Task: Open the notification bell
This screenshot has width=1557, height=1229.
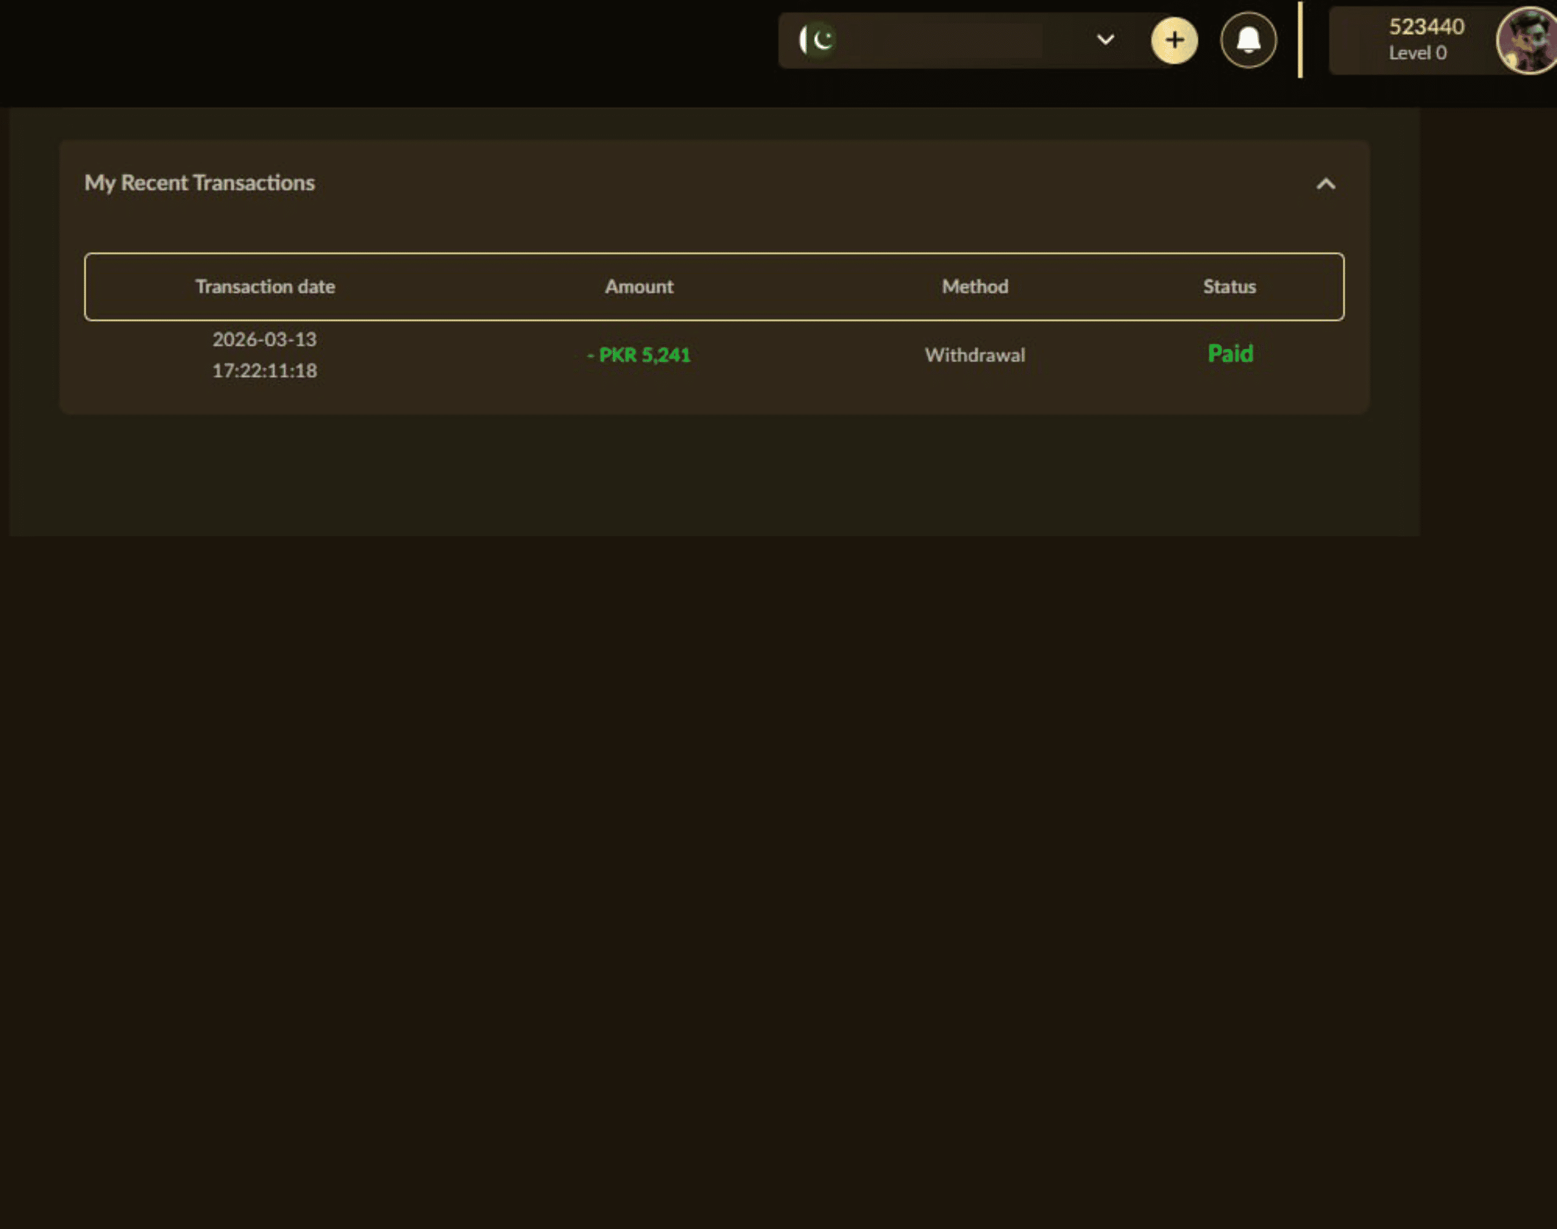Action: click(1248, 40)
